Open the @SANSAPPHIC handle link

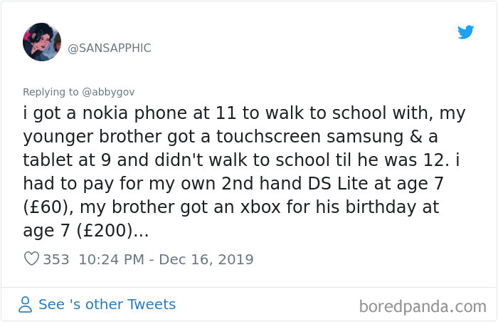point(110,48)
